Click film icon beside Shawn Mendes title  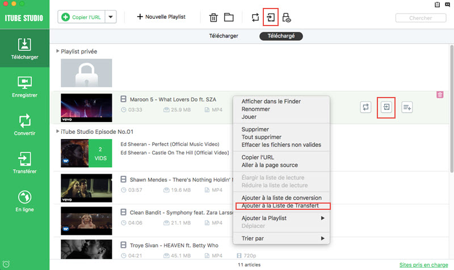click(x=123, y=179)
